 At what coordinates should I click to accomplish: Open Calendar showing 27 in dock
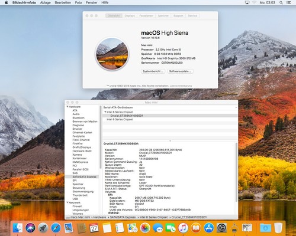[x=94, y=228]
